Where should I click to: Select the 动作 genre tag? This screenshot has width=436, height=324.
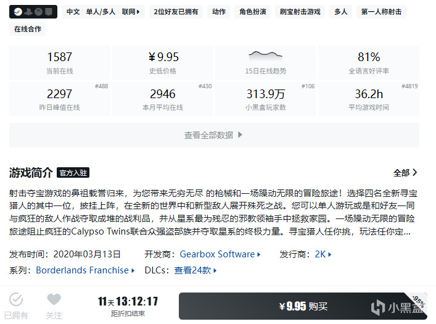coord(218,12)
